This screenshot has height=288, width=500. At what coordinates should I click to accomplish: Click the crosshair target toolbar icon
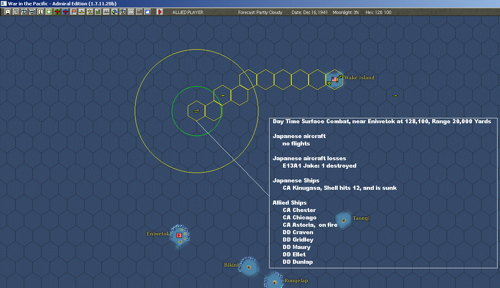point(122,12)
